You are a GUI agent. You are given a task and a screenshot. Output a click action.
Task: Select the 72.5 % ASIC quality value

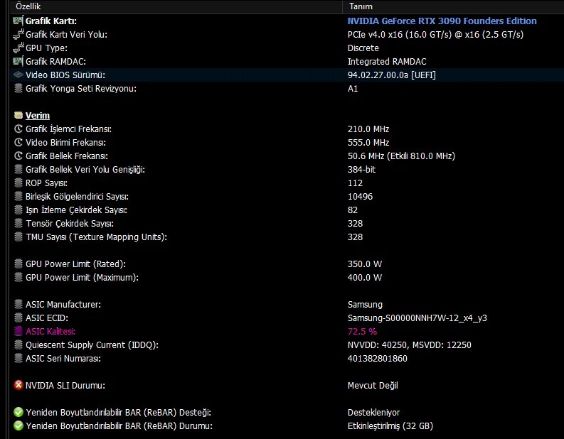point(362,332)
